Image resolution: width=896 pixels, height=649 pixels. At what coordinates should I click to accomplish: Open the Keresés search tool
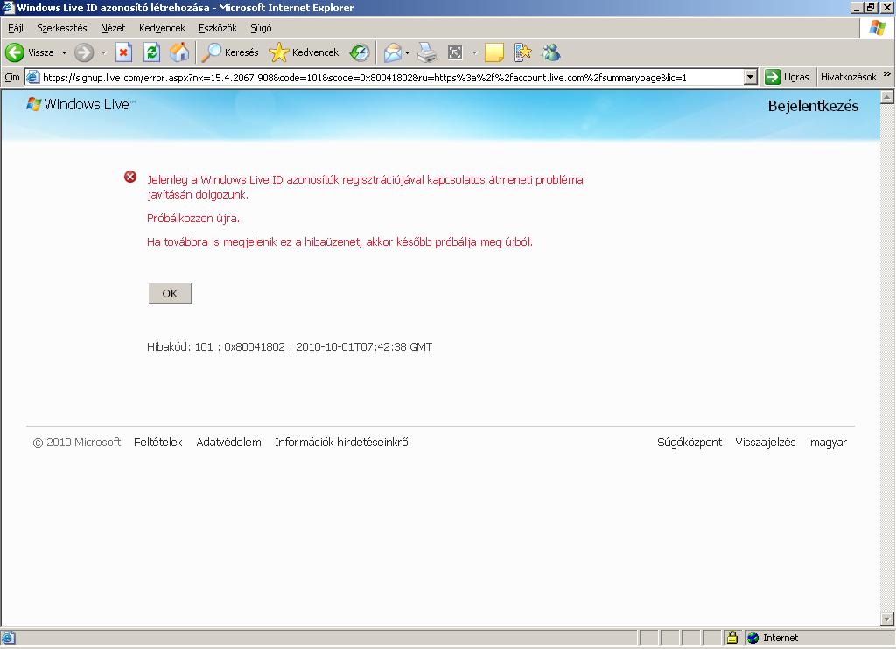pos(230,52)
